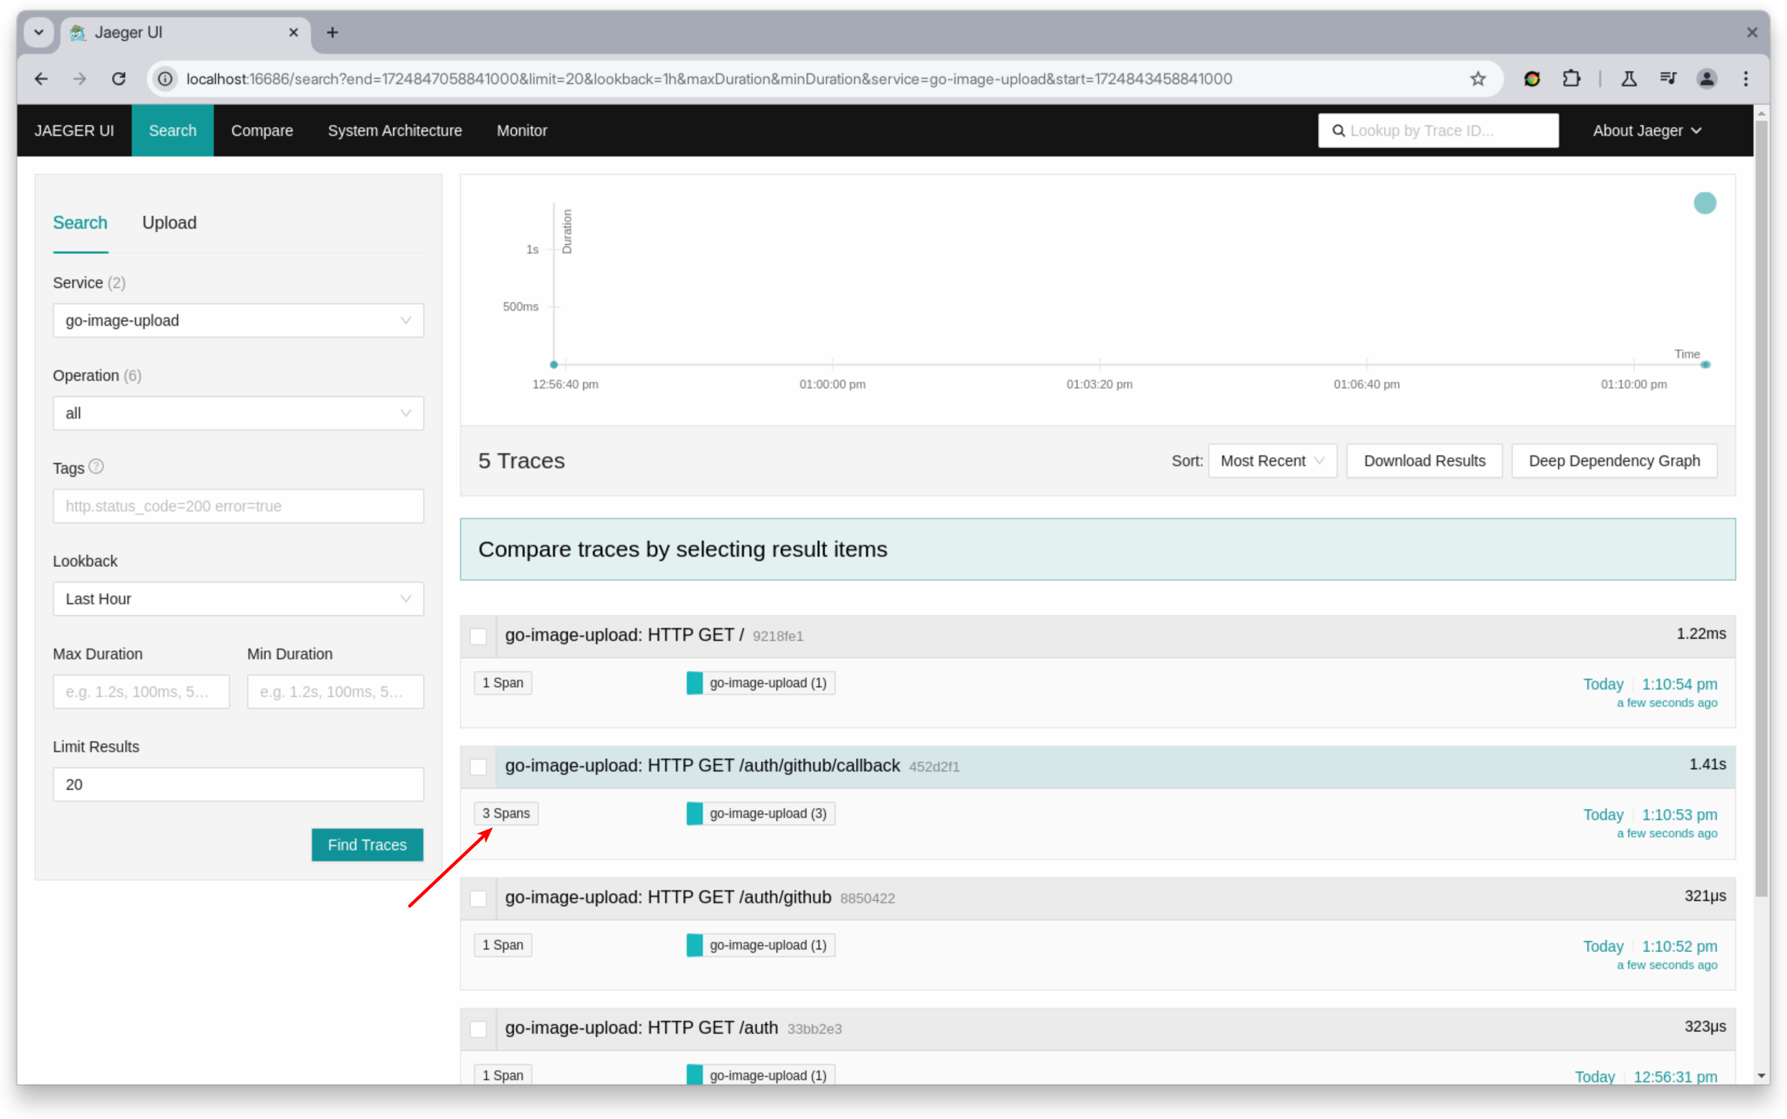Open the Deep Dependency Graph

[1614, 460]
